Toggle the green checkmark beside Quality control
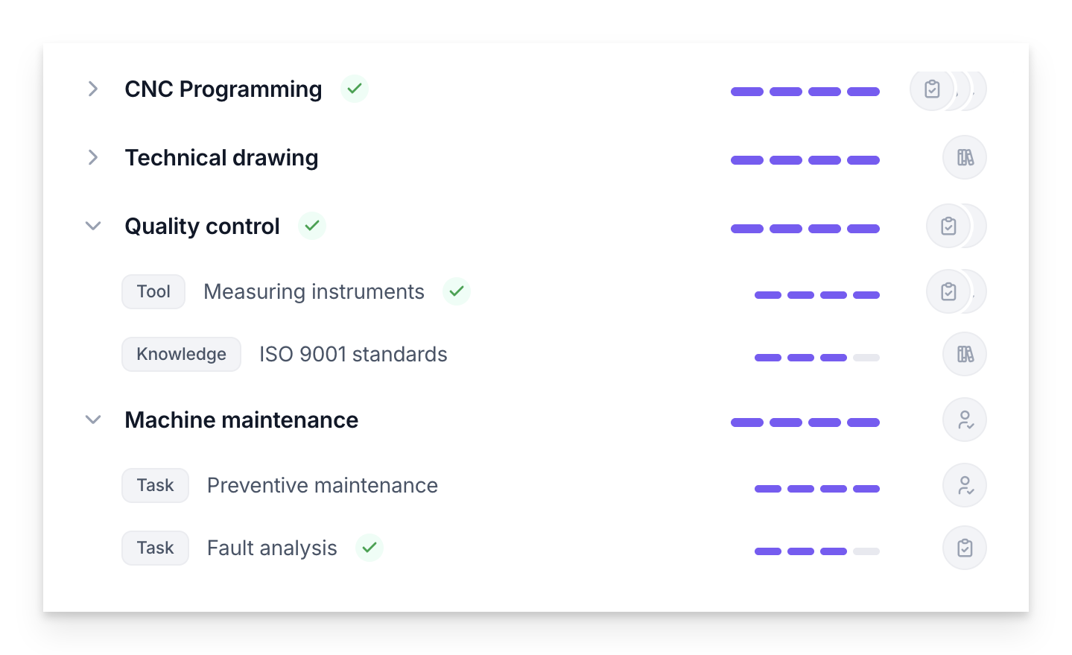The height and width of the screenshot is (655, 1072). pyautogui.click(x=312, y=225)
